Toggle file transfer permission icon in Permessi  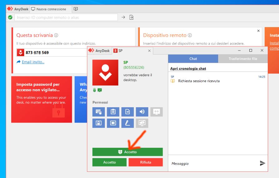click(x=128, y=112)
